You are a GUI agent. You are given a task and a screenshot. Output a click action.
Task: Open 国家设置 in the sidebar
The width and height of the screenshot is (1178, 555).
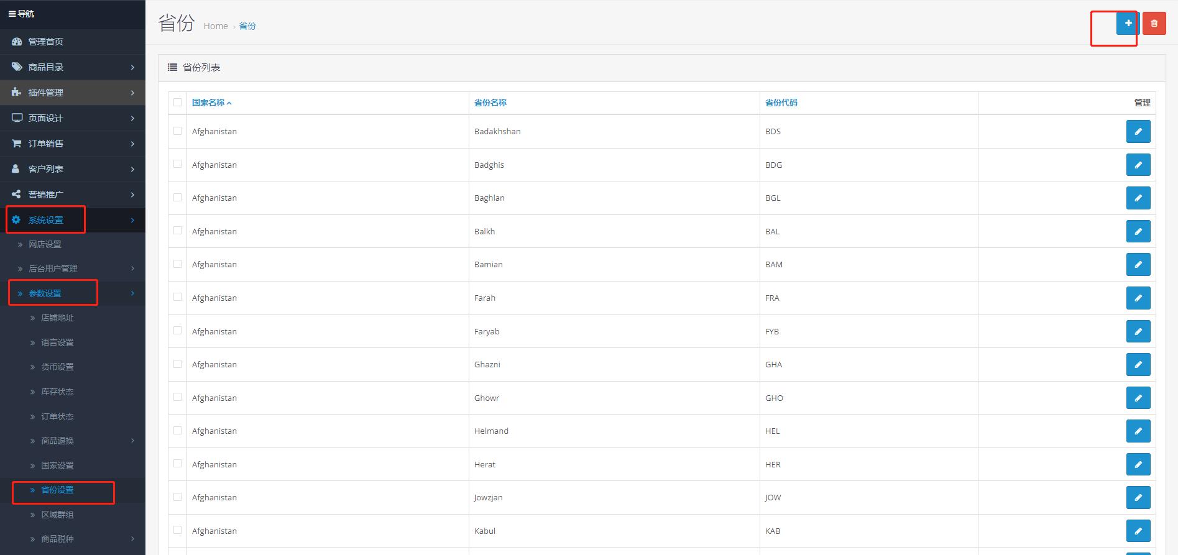[57, 466]
